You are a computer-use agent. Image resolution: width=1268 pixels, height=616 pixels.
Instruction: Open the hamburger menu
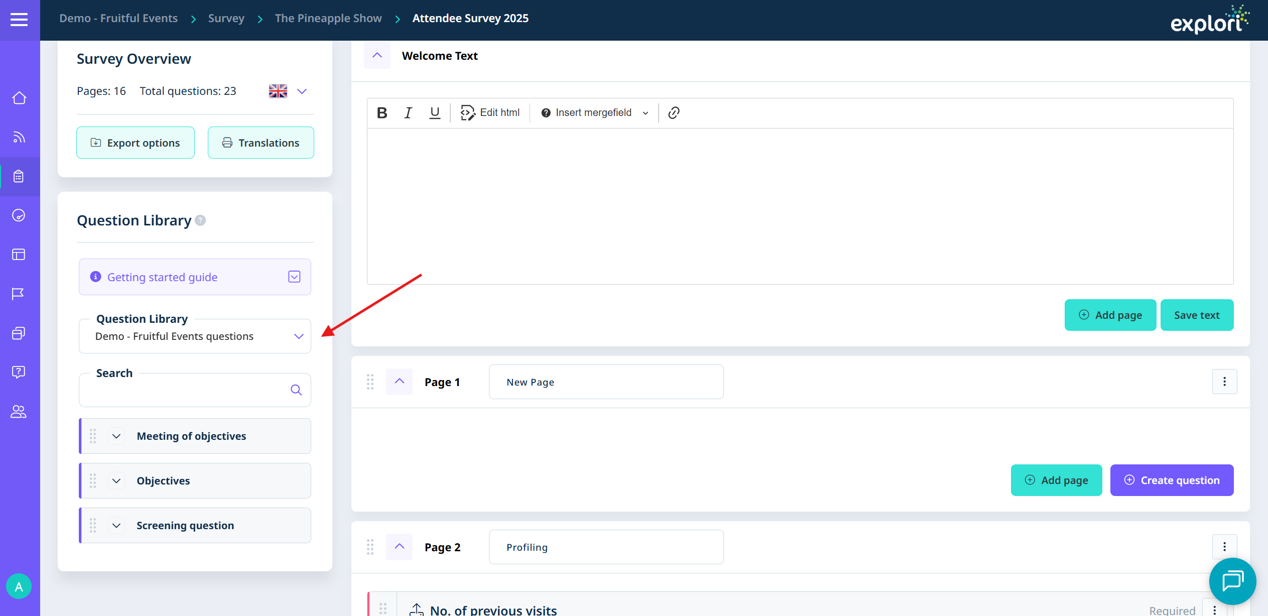click(19, 20)
